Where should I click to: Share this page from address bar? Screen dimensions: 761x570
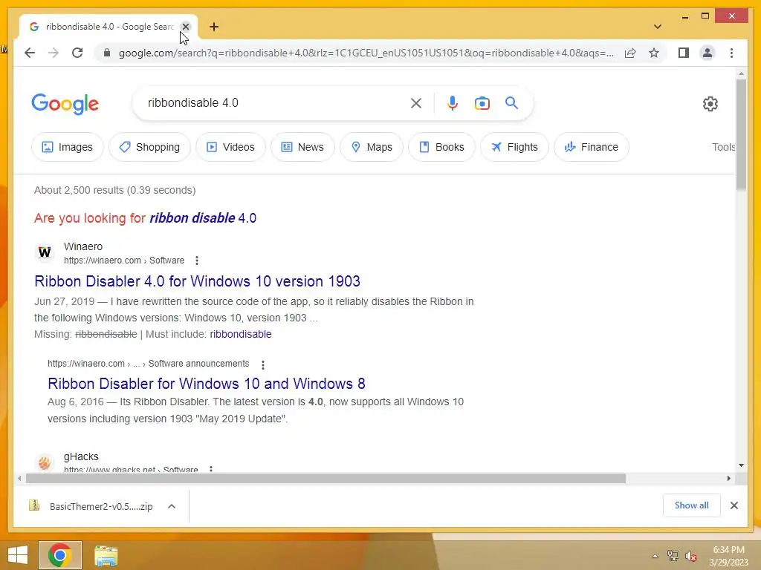click(x=630, y=53)
